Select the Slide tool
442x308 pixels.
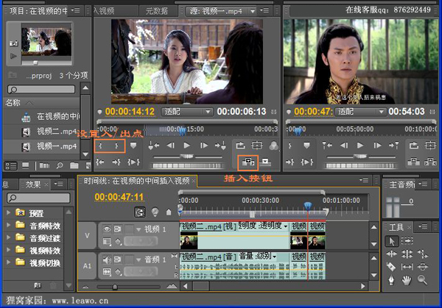tap(422, 267)
